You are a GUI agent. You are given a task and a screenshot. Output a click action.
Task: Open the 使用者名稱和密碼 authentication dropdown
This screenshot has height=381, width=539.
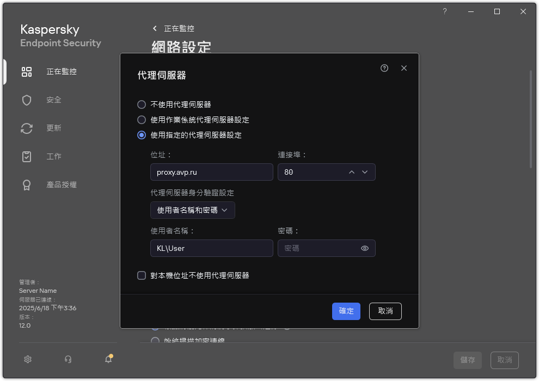192,210
